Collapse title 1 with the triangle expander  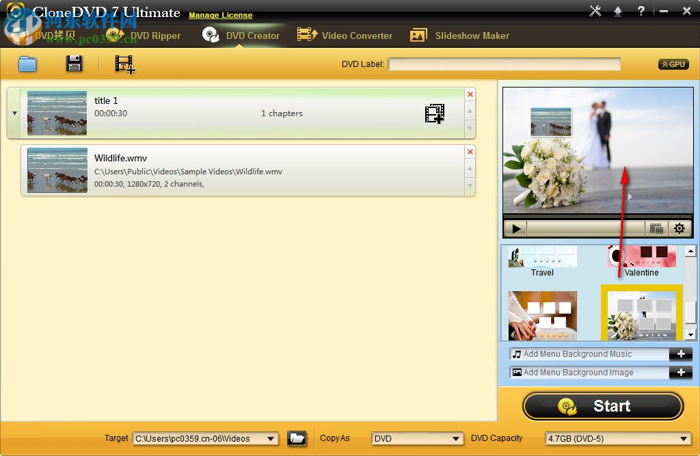click(15, 113)
